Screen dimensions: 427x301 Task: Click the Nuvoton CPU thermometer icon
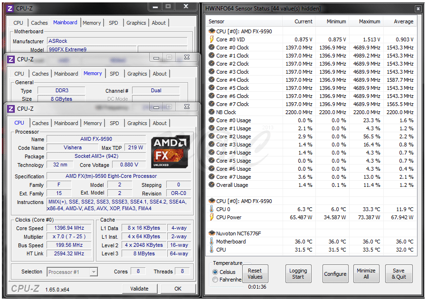[x=211, y=250]
